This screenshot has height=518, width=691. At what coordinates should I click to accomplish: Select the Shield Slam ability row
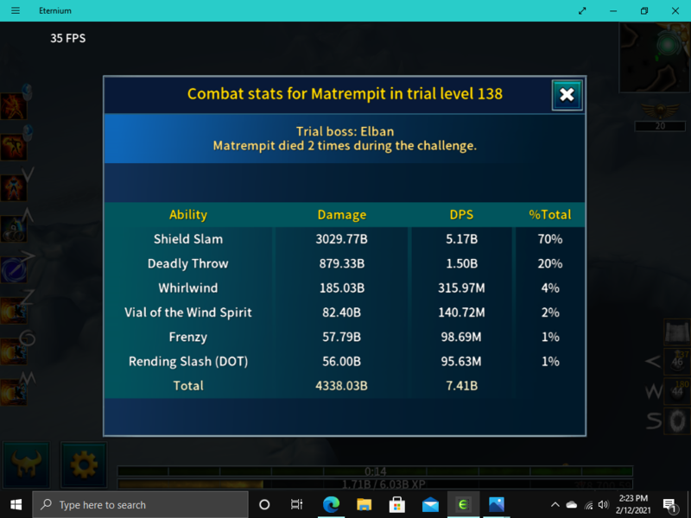(x=188, y=239)
